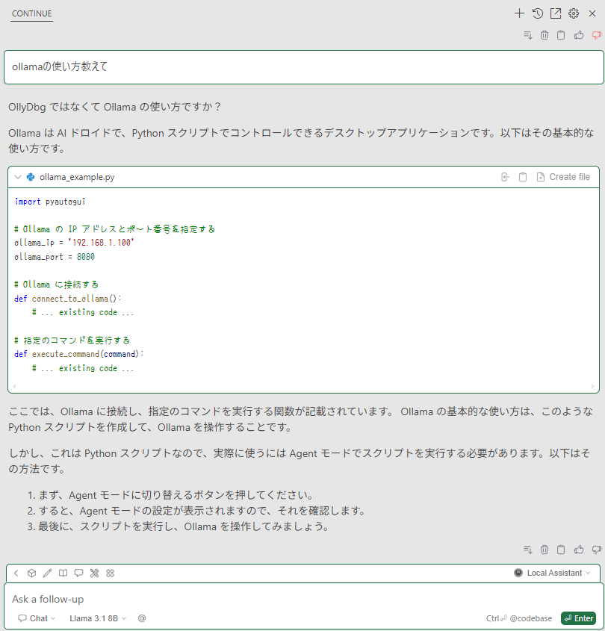The image size is (605, 631).
Task: Click Create file for ollama_example.py
Action: 564,176
